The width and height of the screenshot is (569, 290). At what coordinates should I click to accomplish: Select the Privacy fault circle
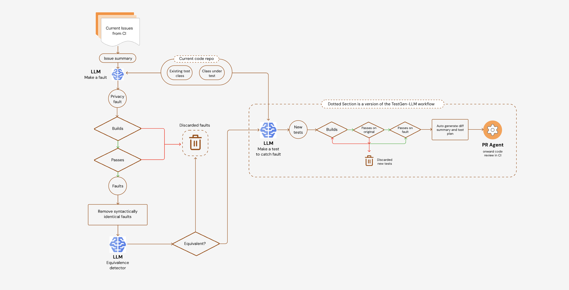pyautogui.click(x=117, y=99)
